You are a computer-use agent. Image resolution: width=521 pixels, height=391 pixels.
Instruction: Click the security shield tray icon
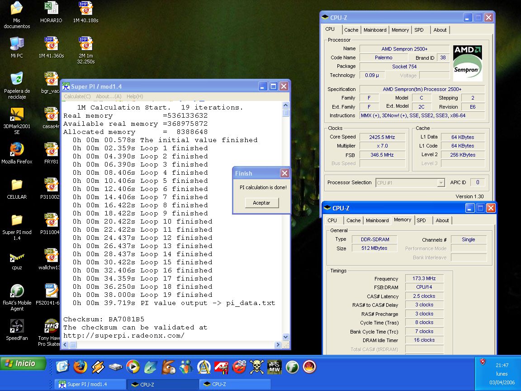pos(483,362)
